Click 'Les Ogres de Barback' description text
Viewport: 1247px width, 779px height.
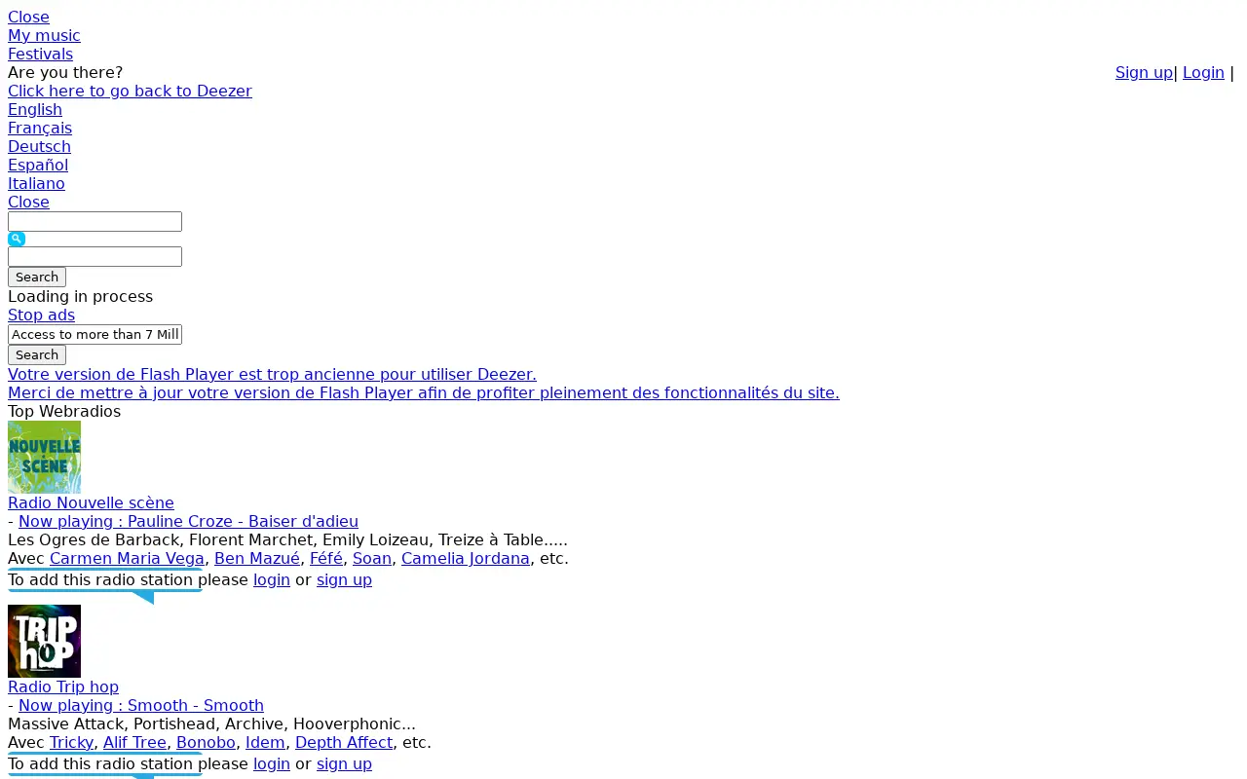tap(287, 539)
